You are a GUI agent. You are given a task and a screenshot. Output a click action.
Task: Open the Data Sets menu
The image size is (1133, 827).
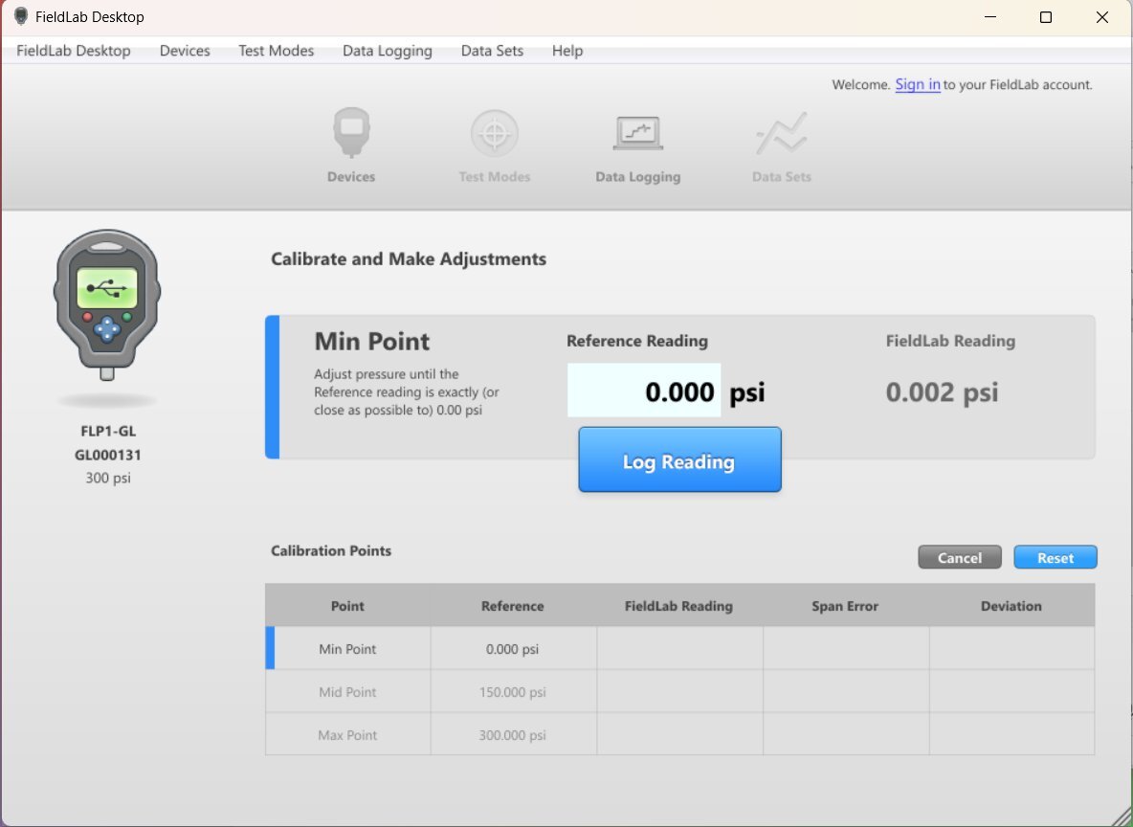[x=492, y=51]
